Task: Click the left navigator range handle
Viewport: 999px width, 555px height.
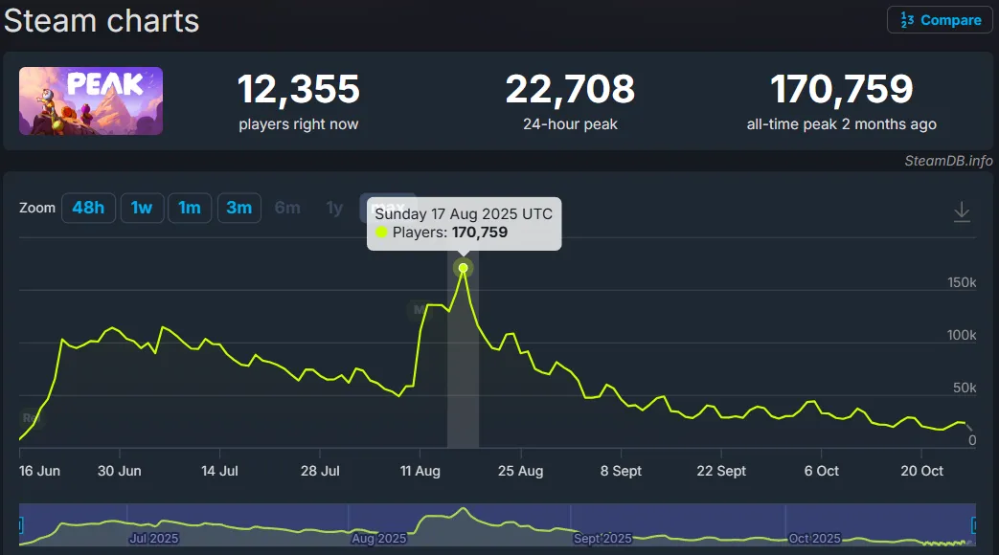Action: (x=21, y=525)
